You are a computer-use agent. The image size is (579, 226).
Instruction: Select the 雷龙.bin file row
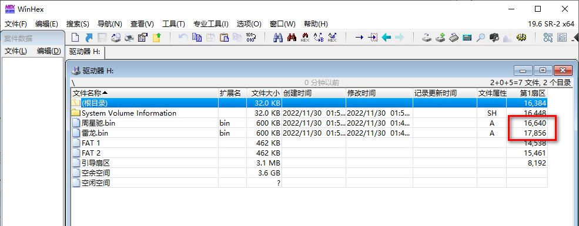click(309, 133)
